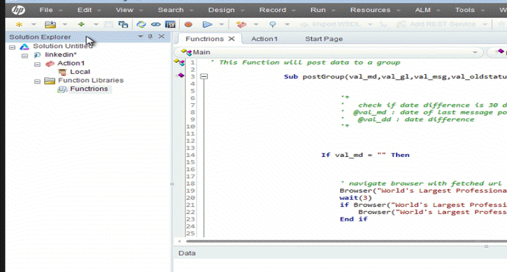The height and width of the screenshot is (272, 507).
Task: Click the chain link toolbar icon
Action: tap(156, 24)
